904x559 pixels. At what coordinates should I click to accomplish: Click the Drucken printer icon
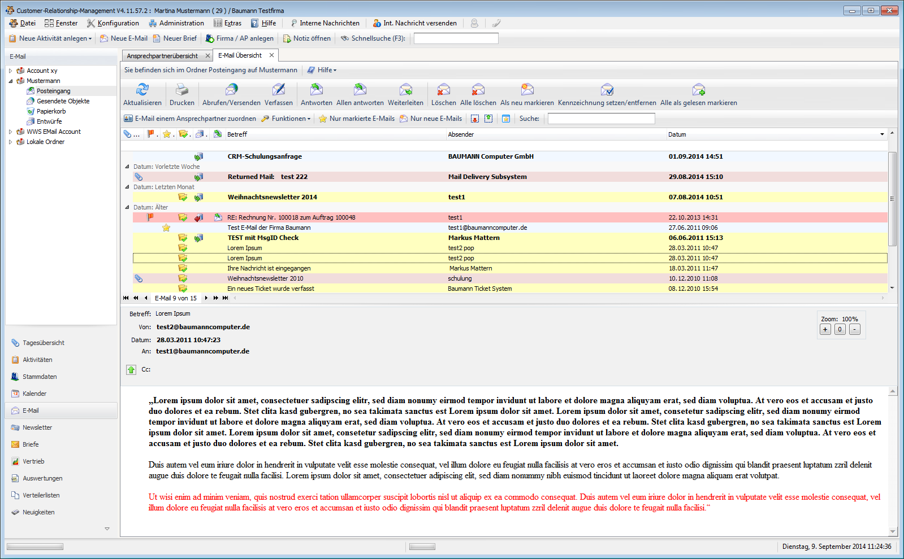(x=181, y=90)
